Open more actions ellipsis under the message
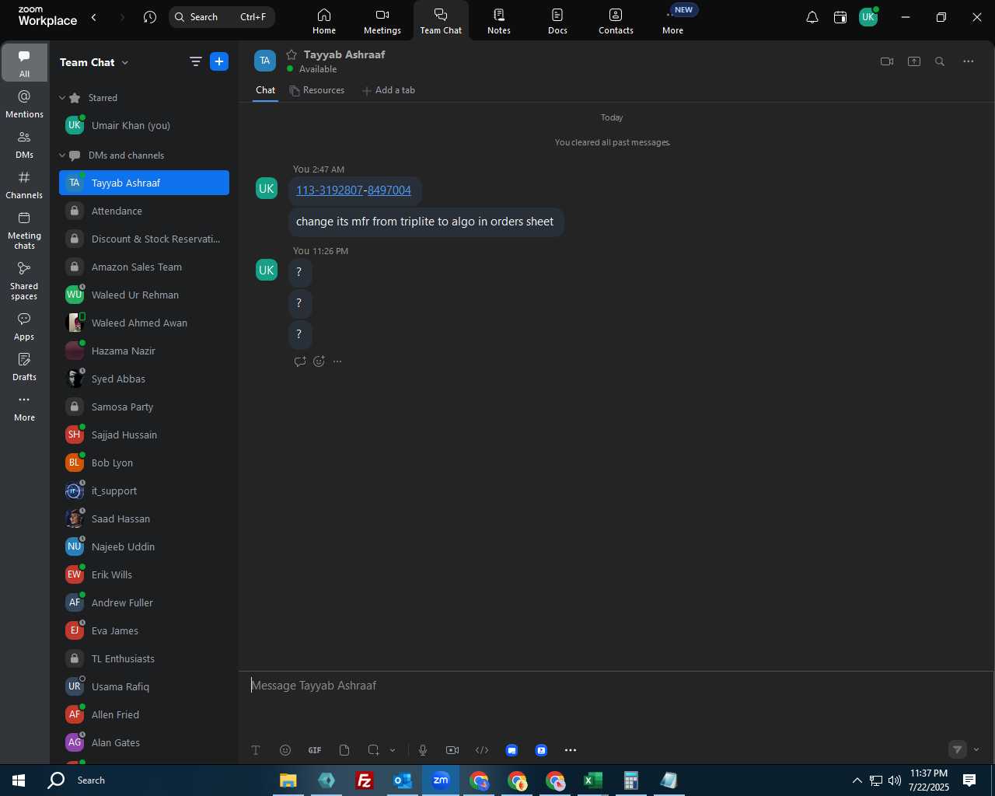This screenshot has width=995, height=796. 337,361
